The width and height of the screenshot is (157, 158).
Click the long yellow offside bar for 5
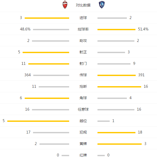(38, 121)
